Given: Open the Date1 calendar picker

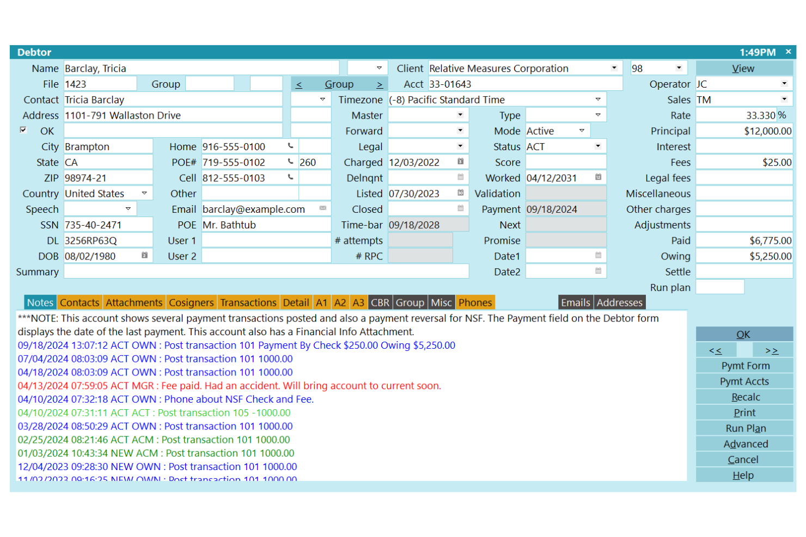Looking at the screenshot, I should coord(598,255).
